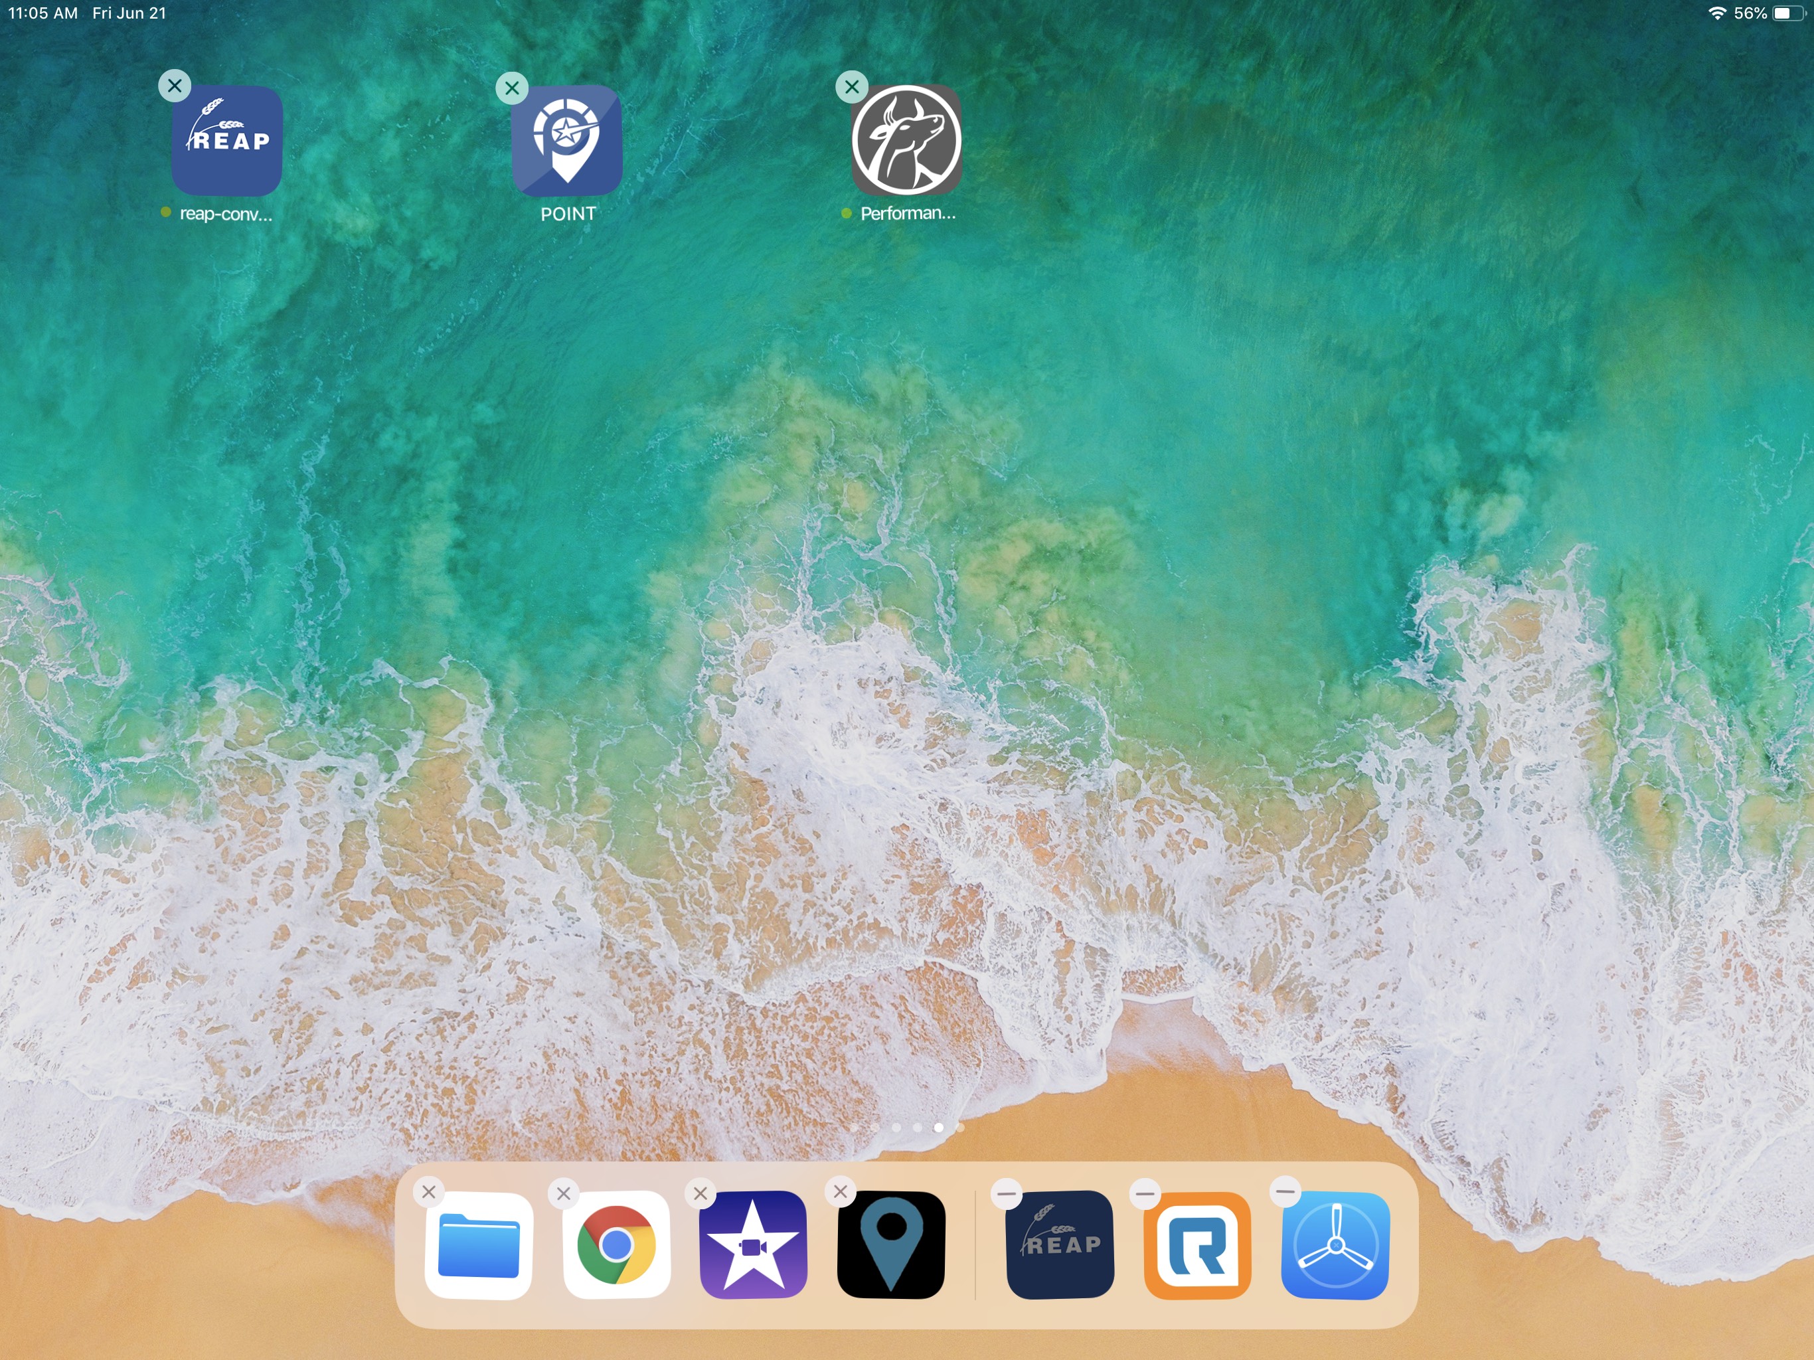Launch Chrome from the dock
Image resolution: width=1814 pixels, height=1360 pixels.
(616, 1244)
